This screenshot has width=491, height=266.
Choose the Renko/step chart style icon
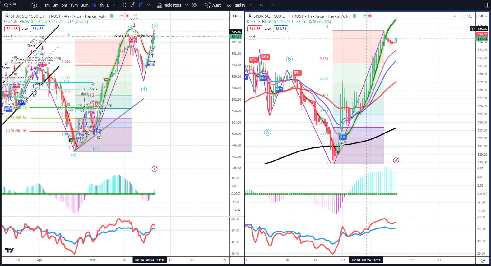133,5
